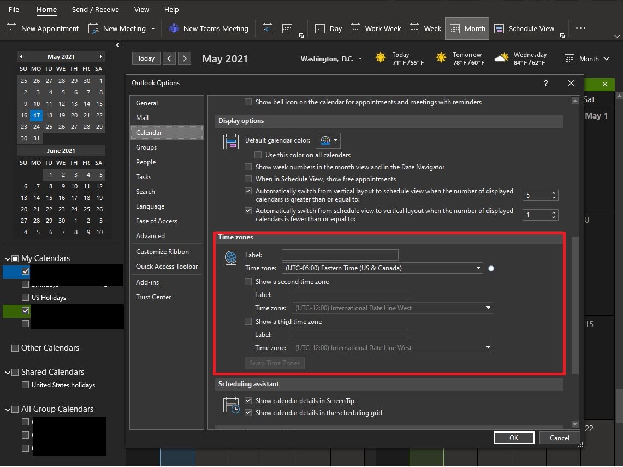623x467 pixels.
Task: Enable bell icon on calendar checkbox
Action: pos(248,102)
